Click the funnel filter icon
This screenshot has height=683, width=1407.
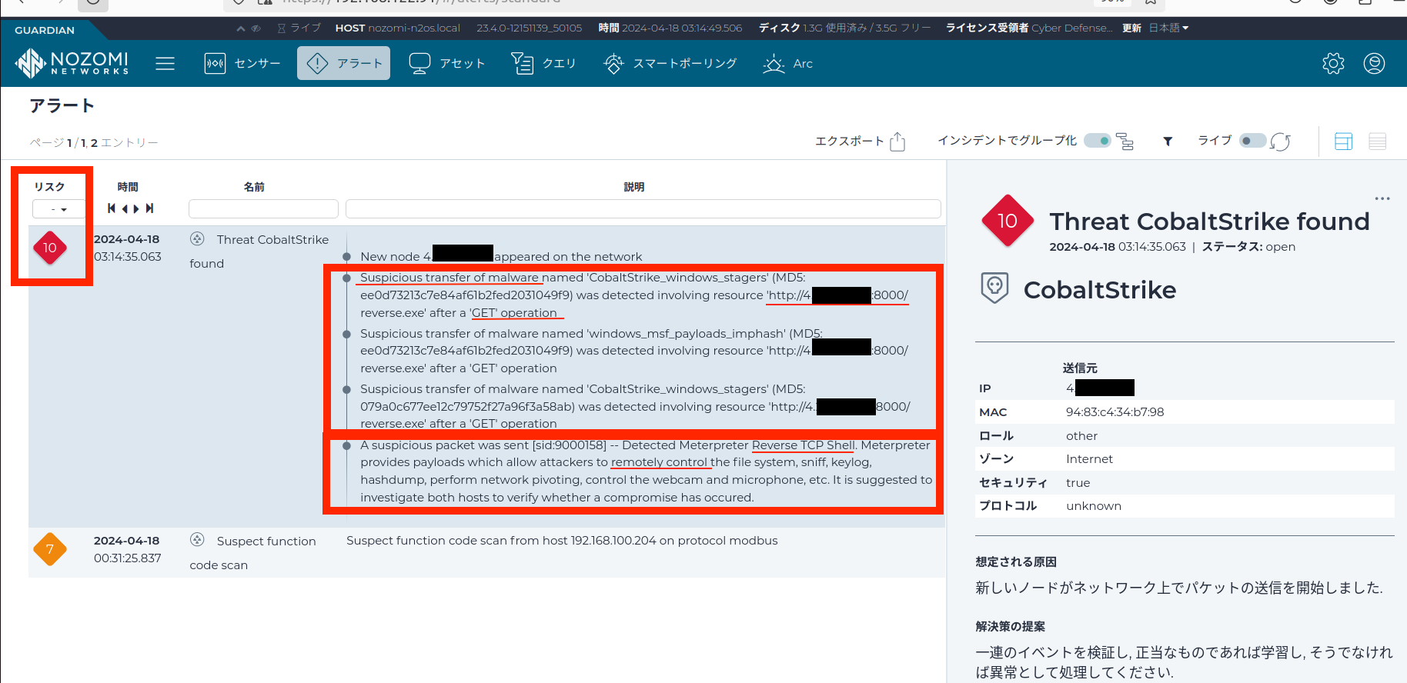1168,142
